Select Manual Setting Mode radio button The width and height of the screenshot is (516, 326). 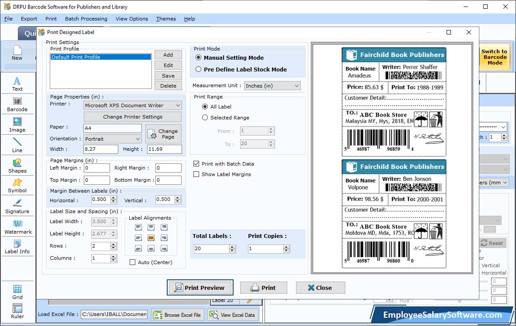pos(199,58)
